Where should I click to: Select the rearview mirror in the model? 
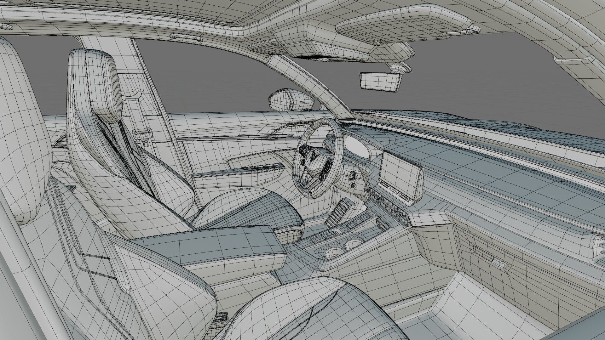(381, 82)
